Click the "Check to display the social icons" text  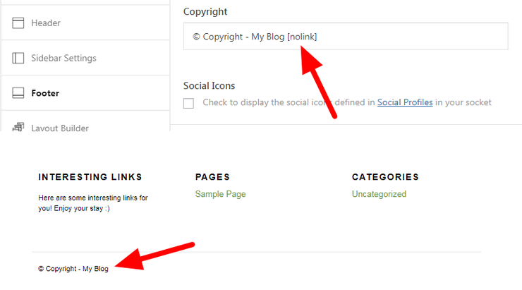282,102
